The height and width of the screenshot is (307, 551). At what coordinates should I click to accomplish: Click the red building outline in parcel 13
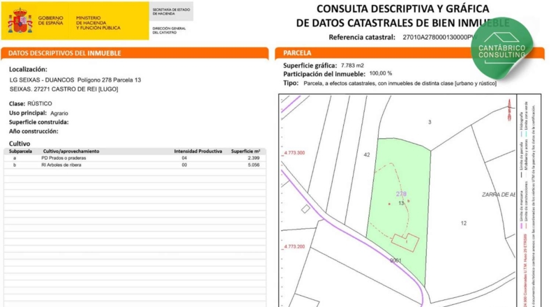pos(405,242)
